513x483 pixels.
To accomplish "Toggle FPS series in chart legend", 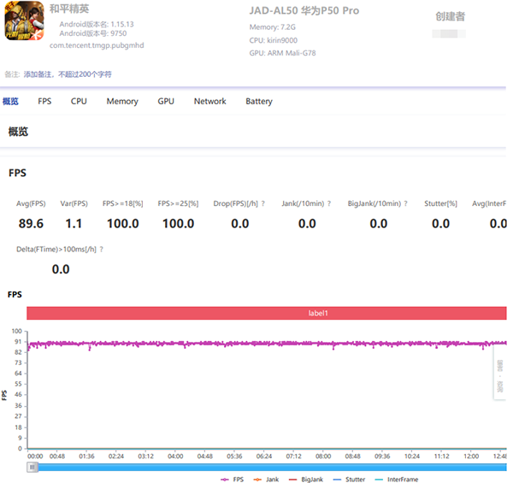I will [233, 480].
